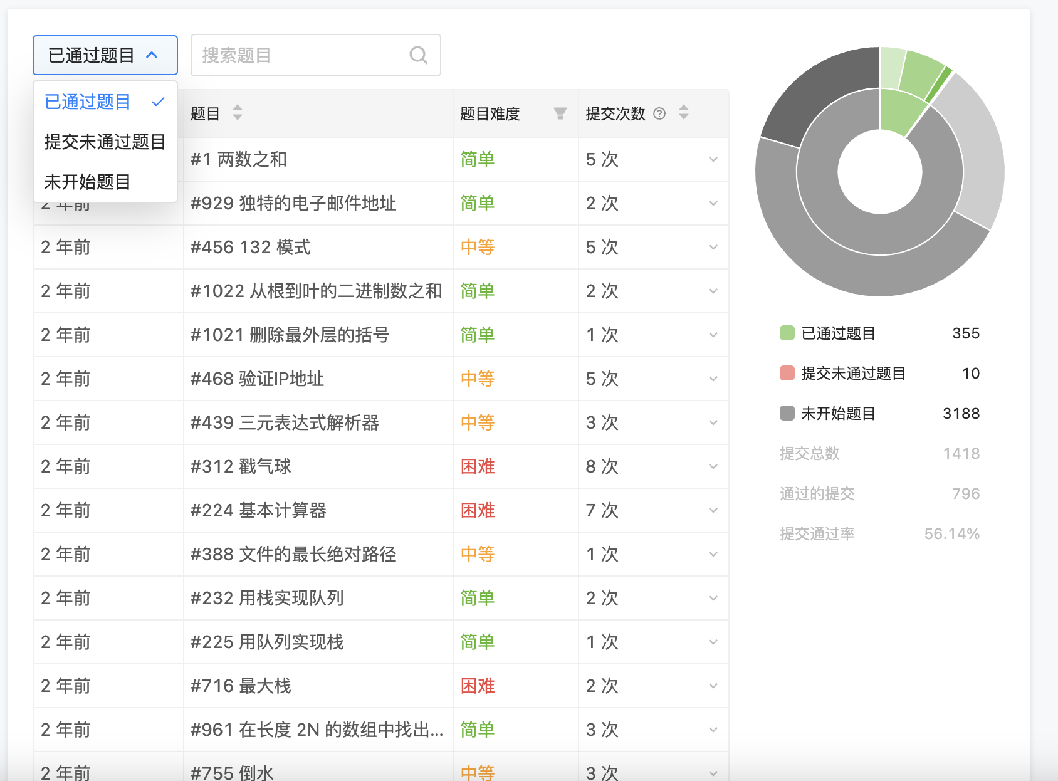Expand the #1 两数之和 row chevron
Screen dimensions: 1058x781
click(x=713, y=159)
